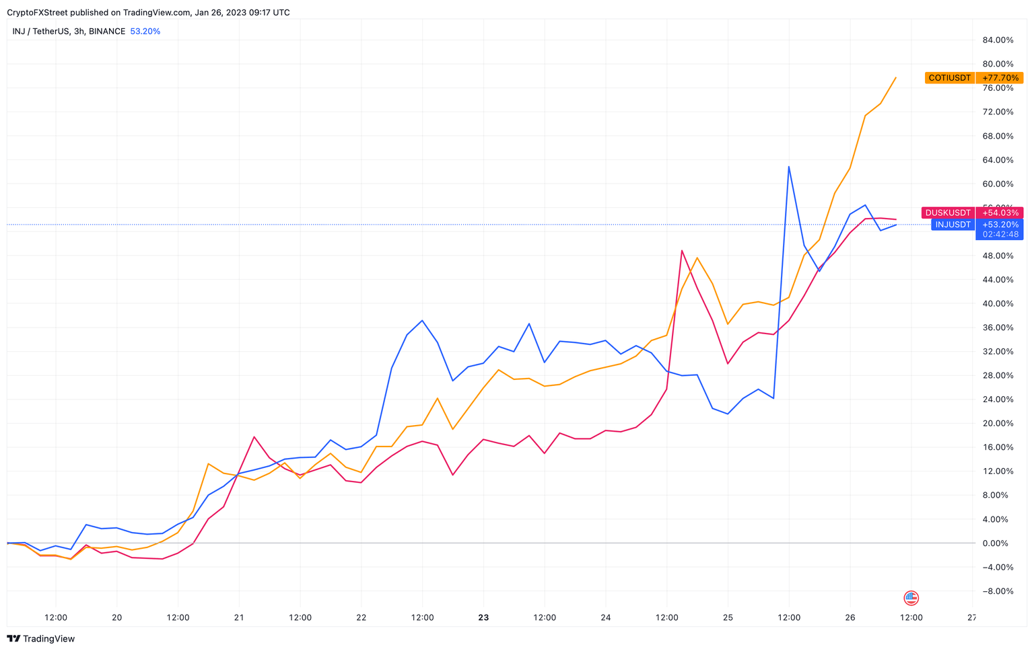The image size is (1034, 651).
Task: Click the +53.20% INJ price-axis tag
Action: (x=1000, y=225)
